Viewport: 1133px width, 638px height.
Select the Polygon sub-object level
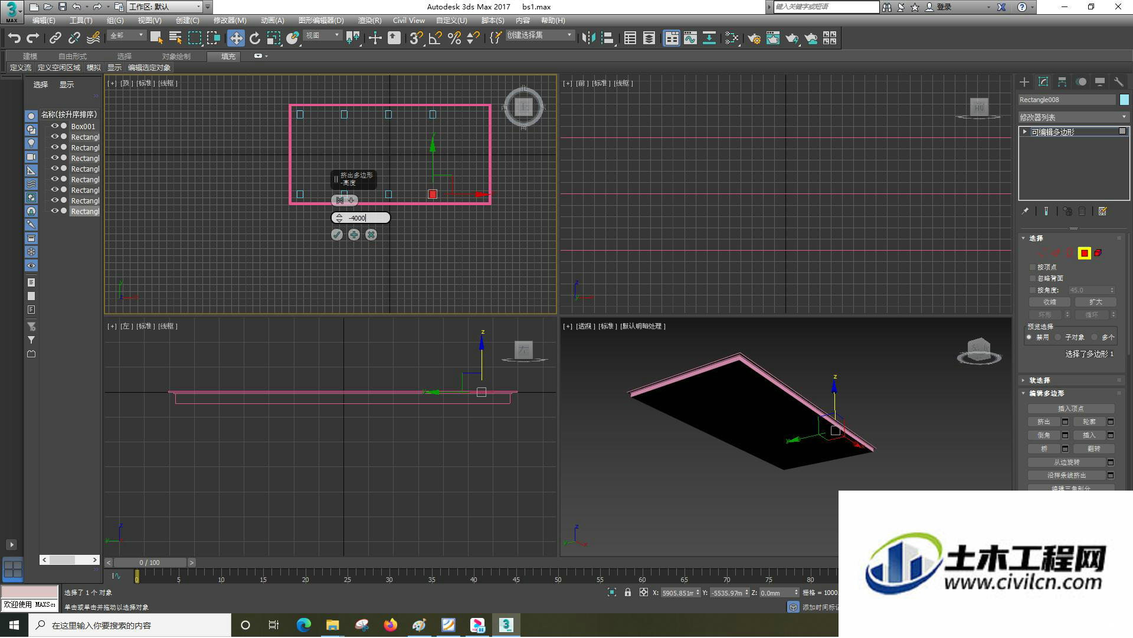(x=1084, y=253)
